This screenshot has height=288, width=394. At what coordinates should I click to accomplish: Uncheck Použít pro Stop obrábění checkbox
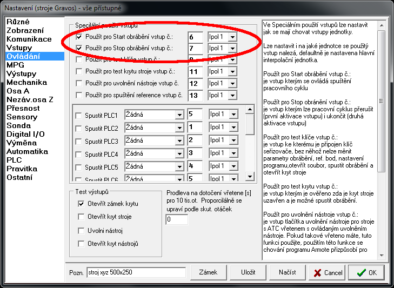pos(79,48)
